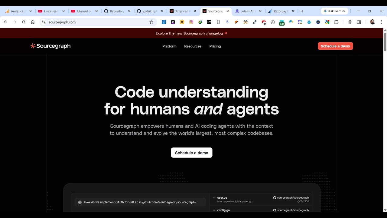The width and height of the screenshot is (387, 218).
Task: Click the tab search magnifier toolbar icon
Action: 359,22
